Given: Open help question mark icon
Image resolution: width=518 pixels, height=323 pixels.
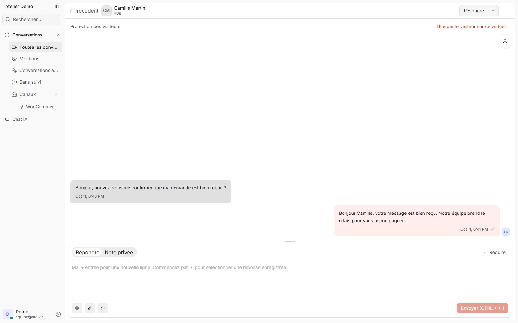Looking at the screenshot, I should click(58, 314).
